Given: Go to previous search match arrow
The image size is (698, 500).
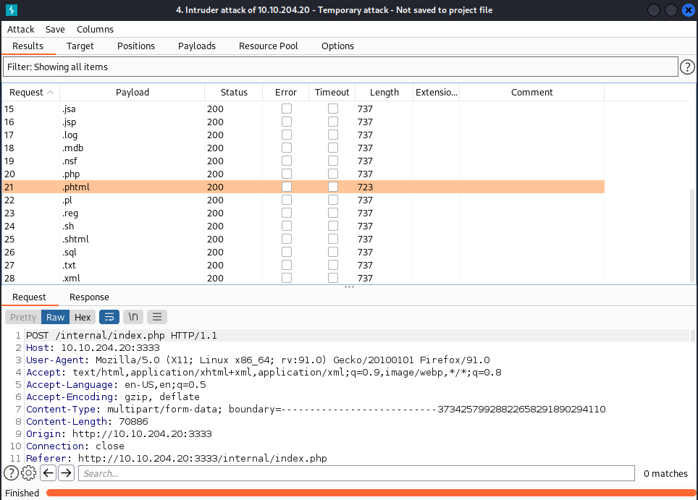Looking at the screenshot, I should pyautogui.click(x=48, y=473).
